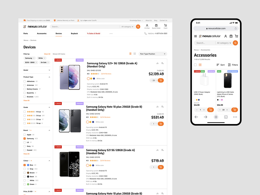Open the Cart from the header icon
260x195 pixels.
coord(165,25)
